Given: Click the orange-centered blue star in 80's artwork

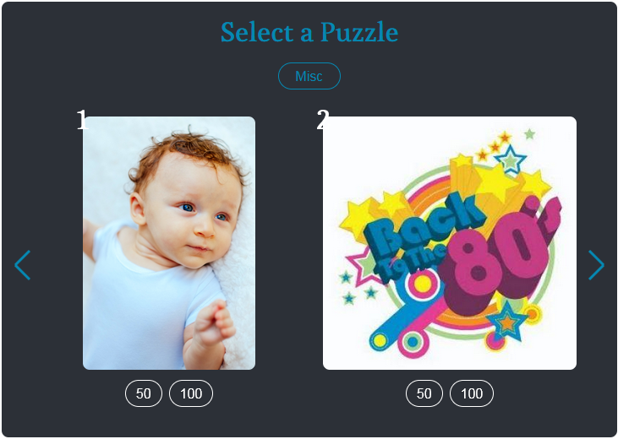Looking at the screenshot, I should coord(507,322).
